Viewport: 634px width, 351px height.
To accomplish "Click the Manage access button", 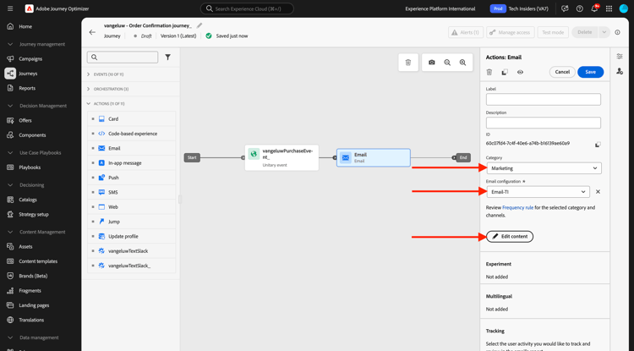I will [x=511, y=32].
